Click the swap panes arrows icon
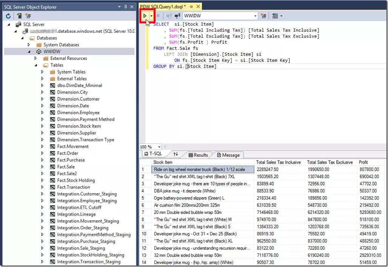Viewport: 388px width, 267px height. [x=176, y=154]
